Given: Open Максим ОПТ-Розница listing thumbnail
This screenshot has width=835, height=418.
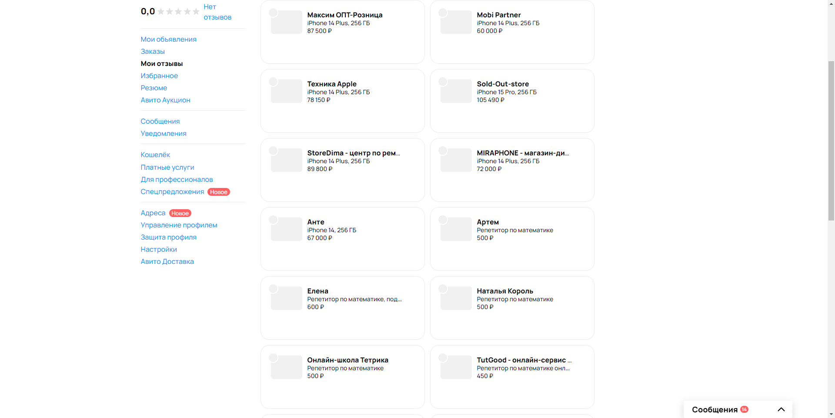Looking at the screenshot, I should [287, 22].
